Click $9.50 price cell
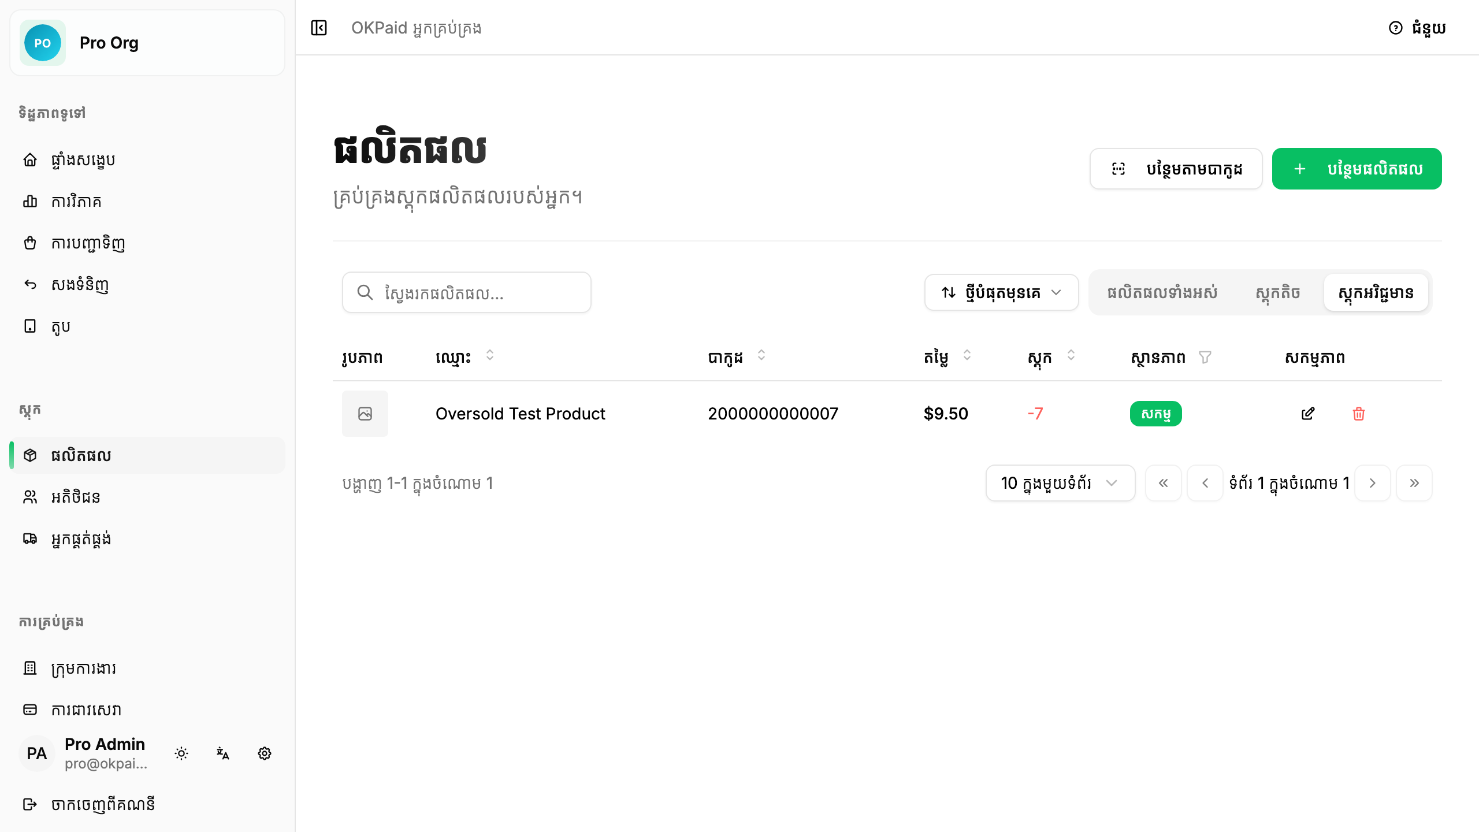1479x832 pixels. (946, 414)
